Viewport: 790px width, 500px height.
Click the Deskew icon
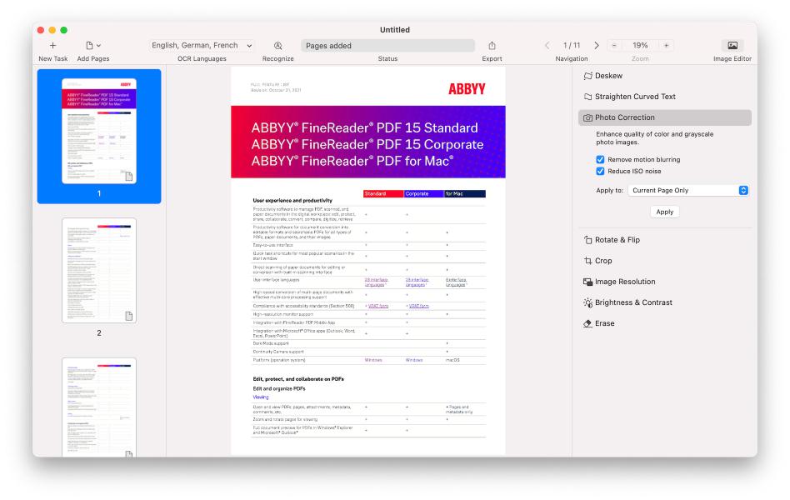click(x=587, y=76)
